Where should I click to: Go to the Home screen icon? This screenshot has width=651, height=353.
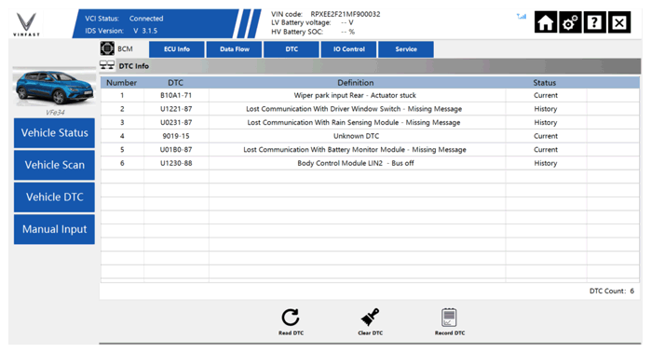coord(546,22)
